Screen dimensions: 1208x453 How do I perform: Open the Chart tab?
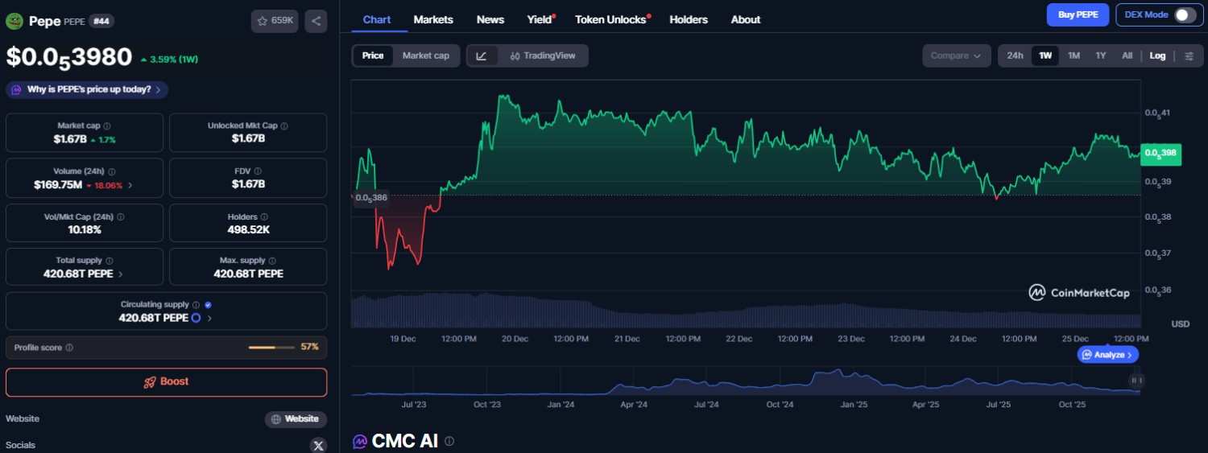point(377,19)
